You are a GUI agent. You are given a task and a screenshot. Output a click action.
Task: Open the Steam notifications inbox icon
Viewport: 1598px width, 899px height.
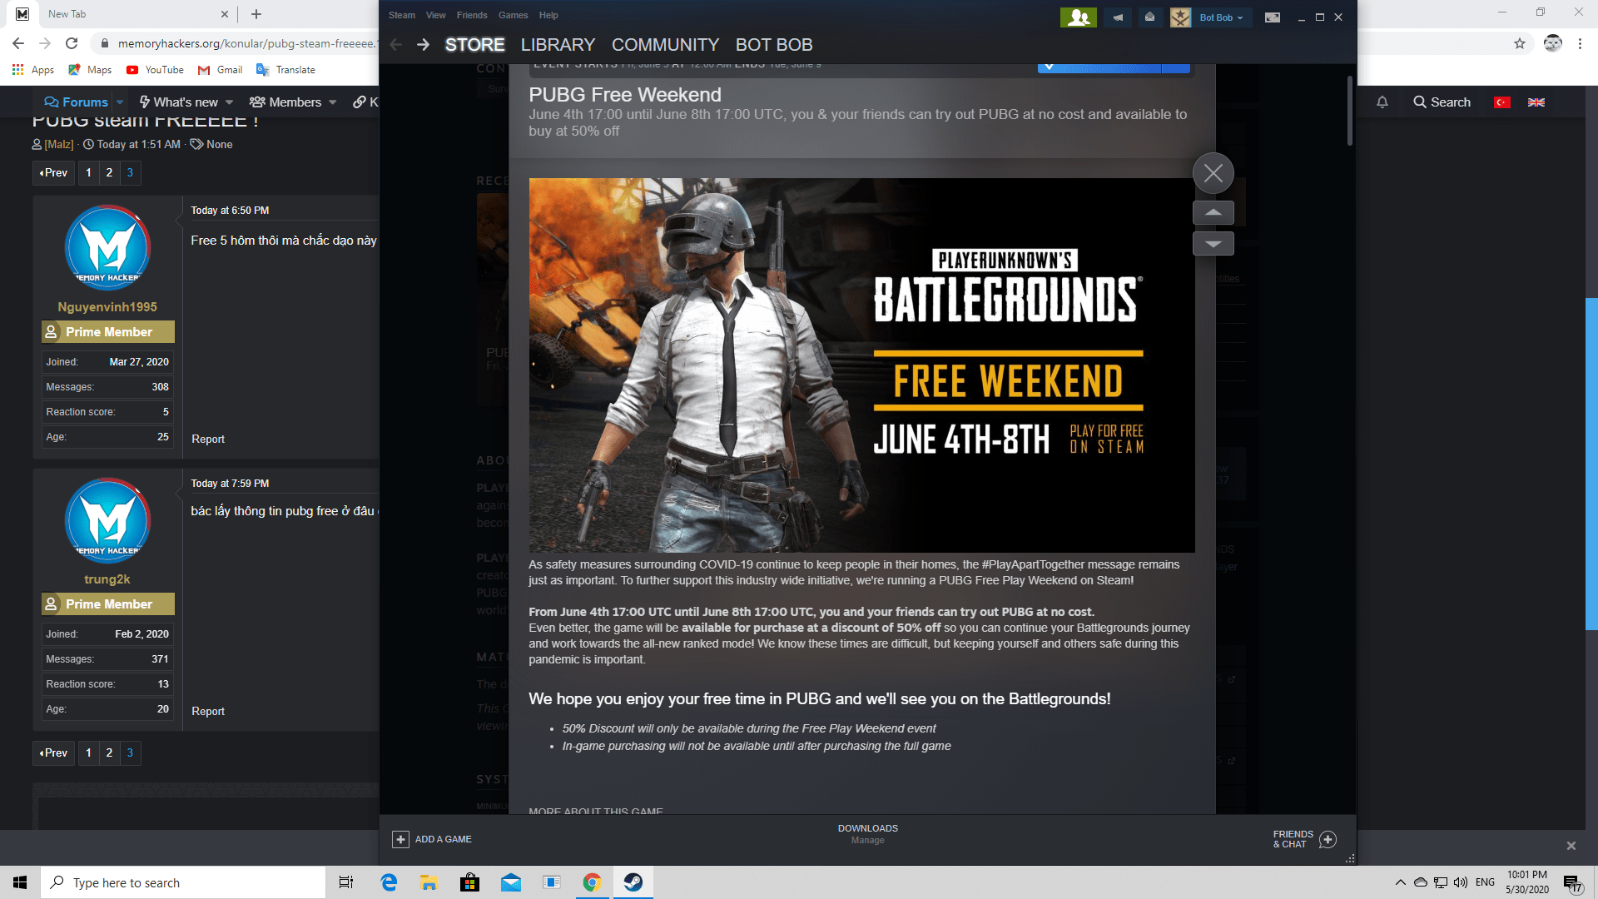click(1149, 17)
